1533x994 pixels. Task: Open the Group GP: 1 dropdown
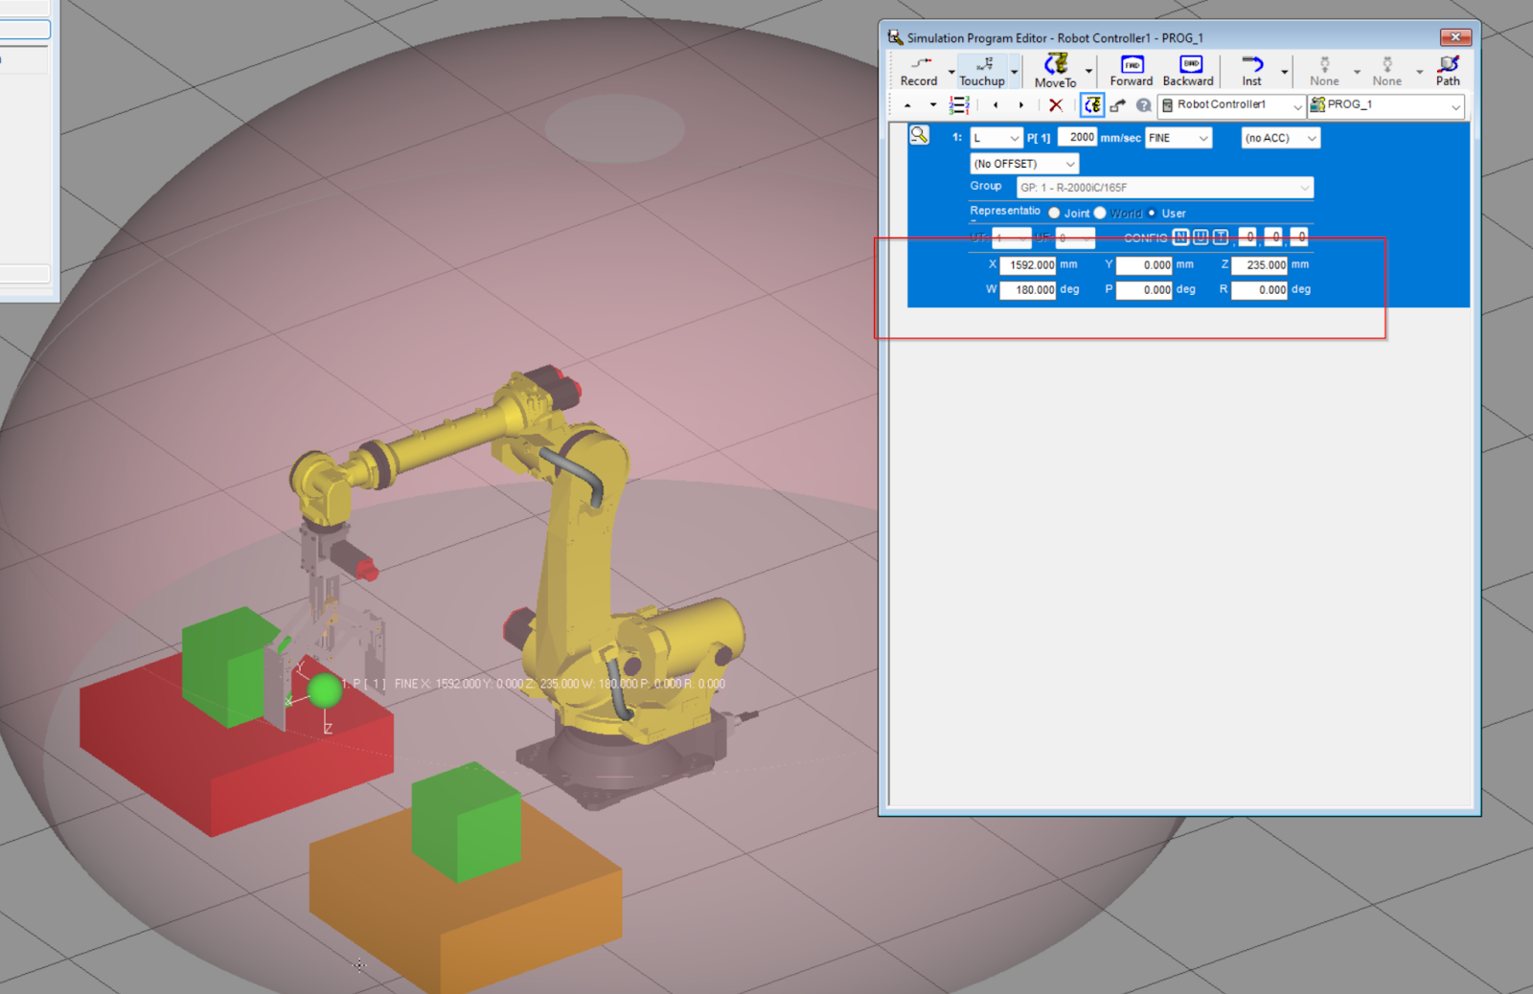pyautogui.click(x=1165, y=188)
